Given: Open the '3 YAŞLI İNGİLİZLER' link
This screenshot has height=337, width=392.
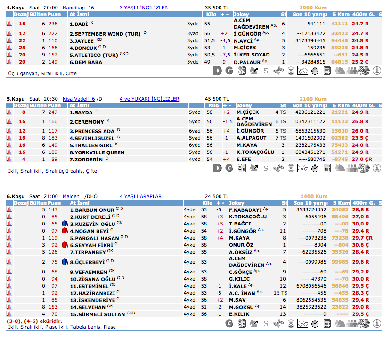Looking at the screenshot, I should [x=144, y=8].
